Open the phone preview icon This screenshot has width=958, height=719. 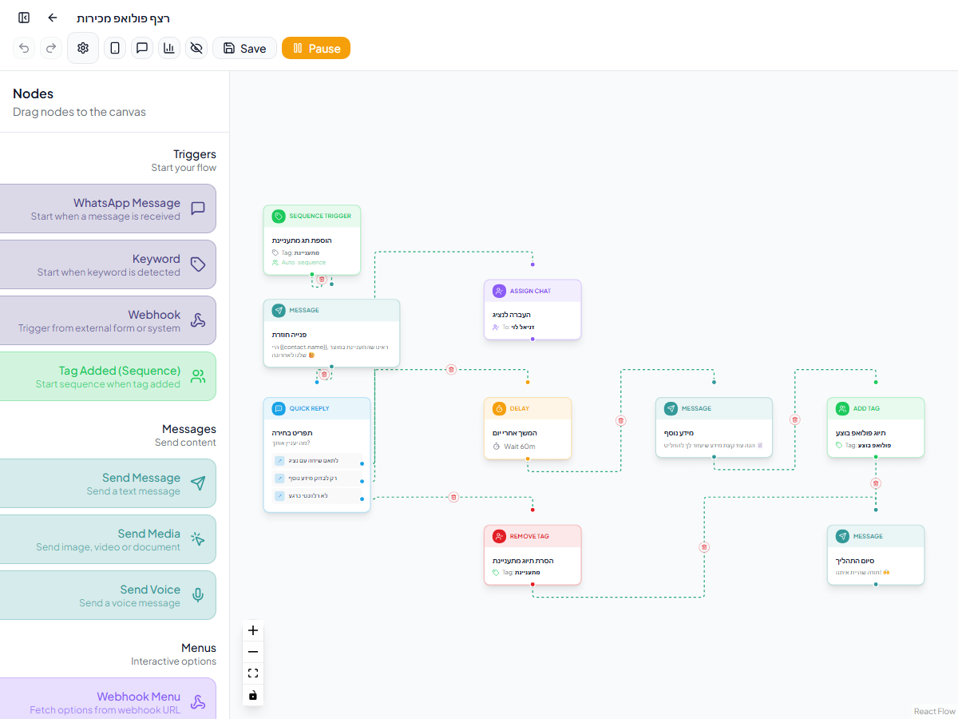[115, 48]
